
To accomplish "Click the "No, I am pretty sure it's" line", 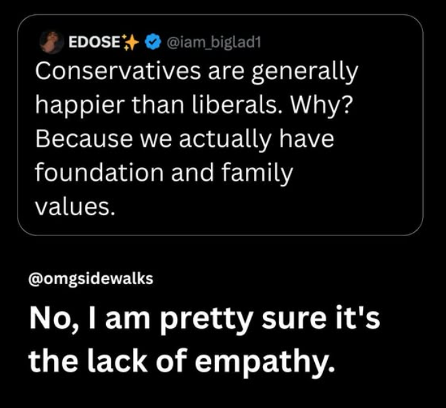I will tap(204, 320).
